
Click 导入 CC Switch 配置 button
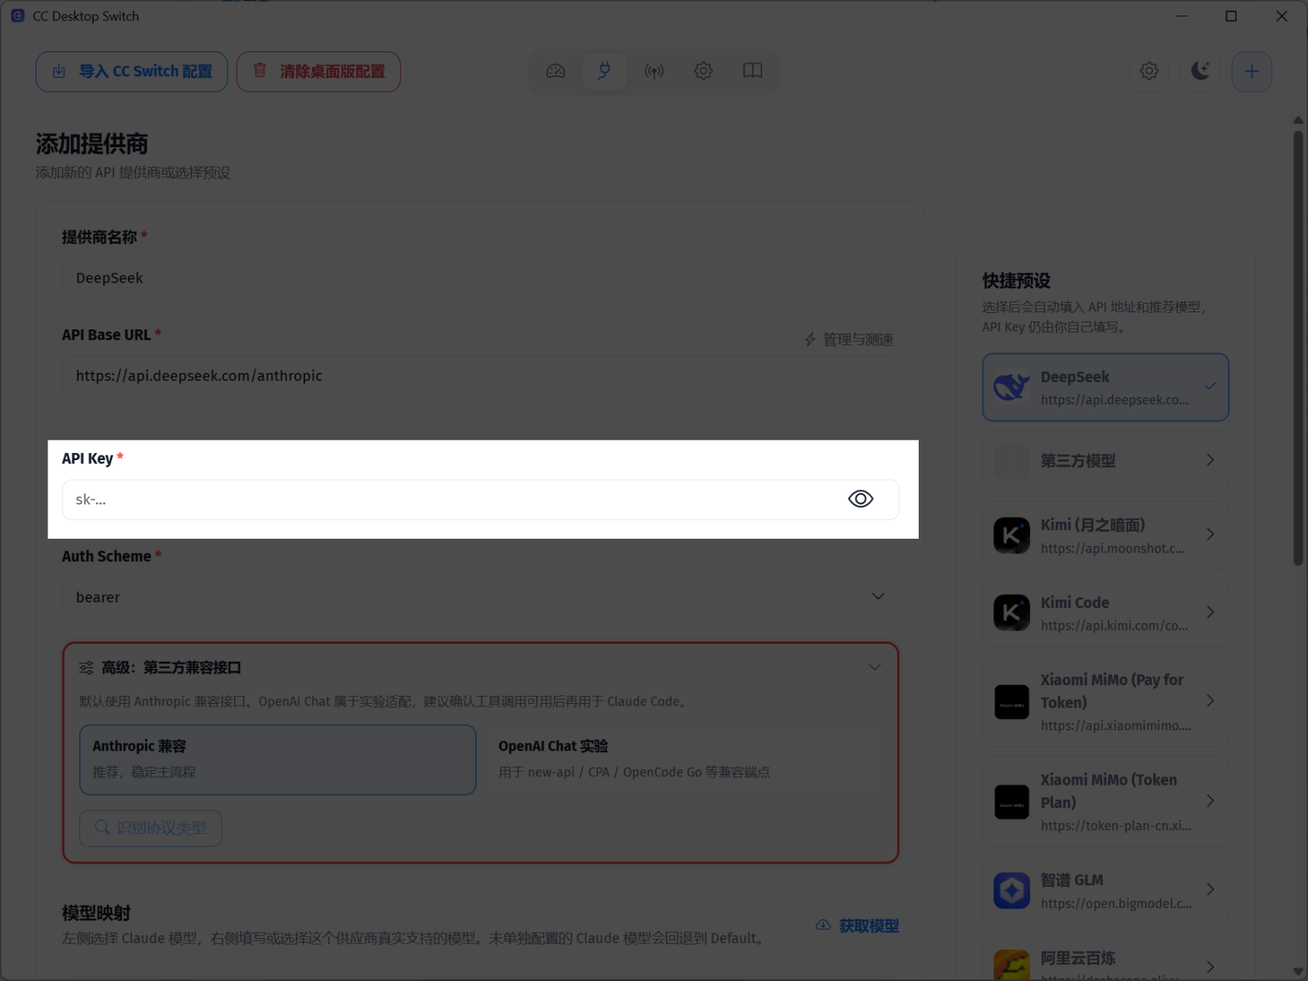[132, 72]
